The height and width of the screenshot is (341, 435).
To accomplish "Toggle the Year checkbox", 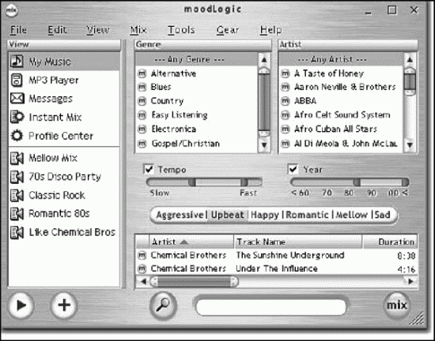I will [293, 169].
